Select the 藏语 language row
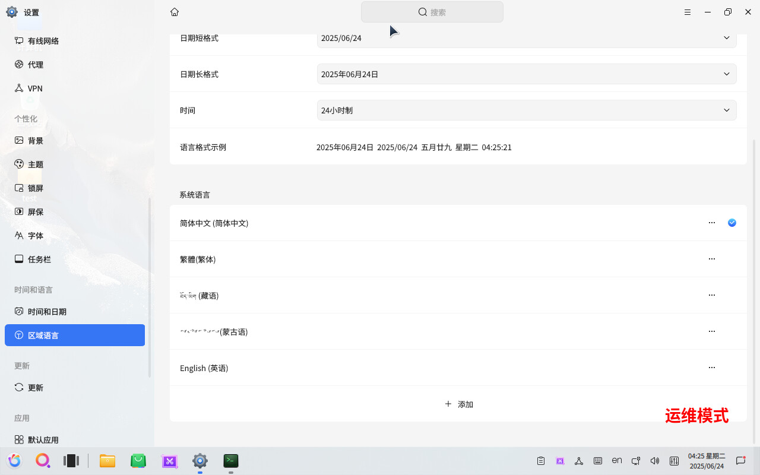760x475 pixels. (x=458, y=296)
